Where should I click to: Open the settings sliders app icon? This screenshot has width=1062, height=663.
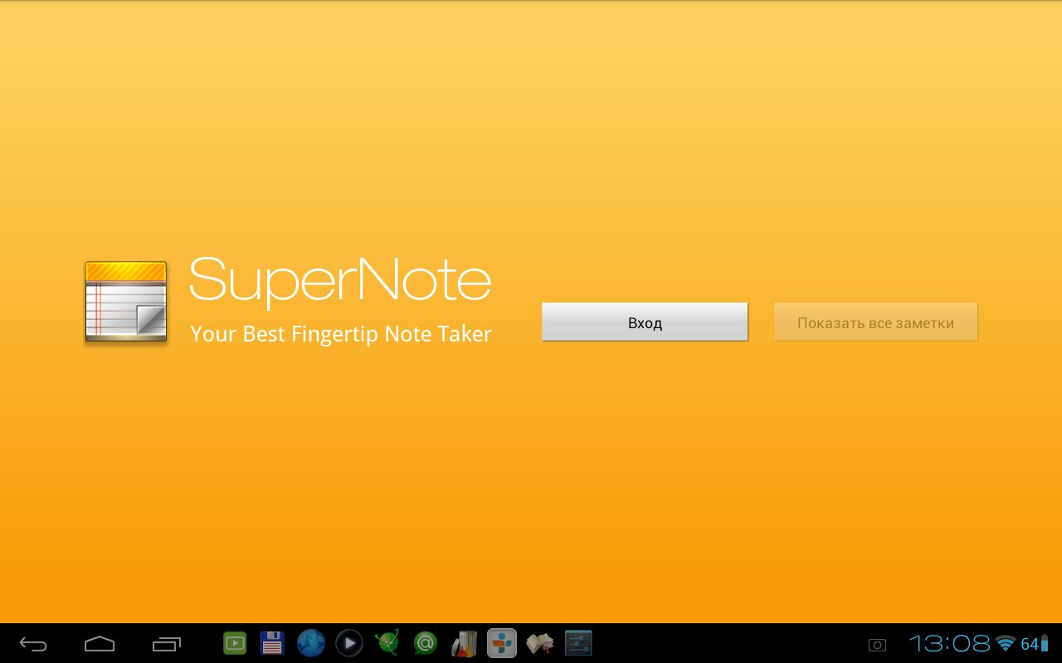click(x=578, y=643)
